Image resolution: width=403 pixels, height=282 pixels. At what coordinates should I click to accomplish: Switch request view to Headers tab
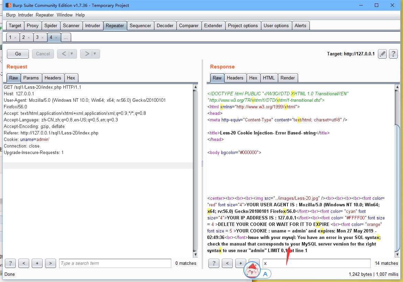point(53,78)
